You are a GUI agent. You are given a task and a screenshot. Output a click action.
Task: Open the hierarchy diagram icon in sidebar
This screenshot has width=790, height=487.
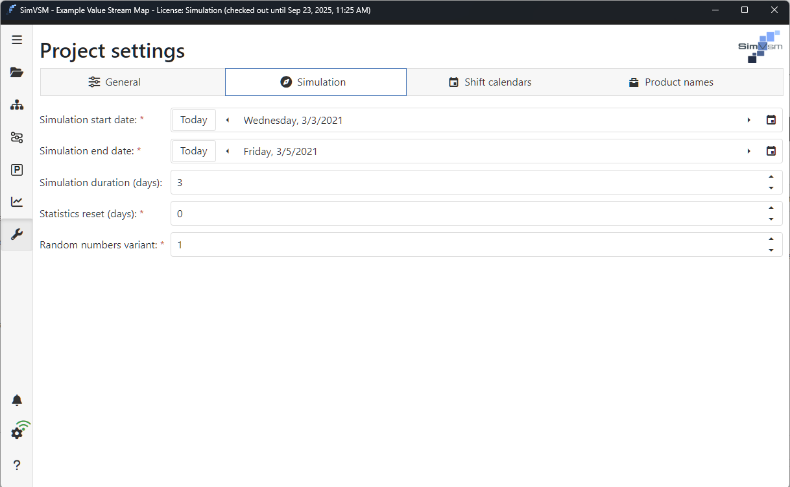[17, 105]
